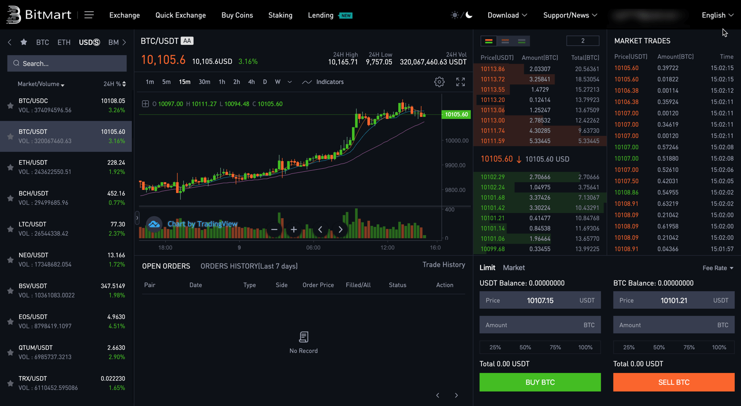Favorite the ETH/USDT pair star
The width and height of the screenshot is (741, 406).
point(10,167)
